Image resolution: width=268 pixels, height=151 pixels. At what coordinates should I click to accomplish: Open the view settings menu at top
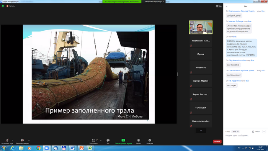[x=155, y=2]
